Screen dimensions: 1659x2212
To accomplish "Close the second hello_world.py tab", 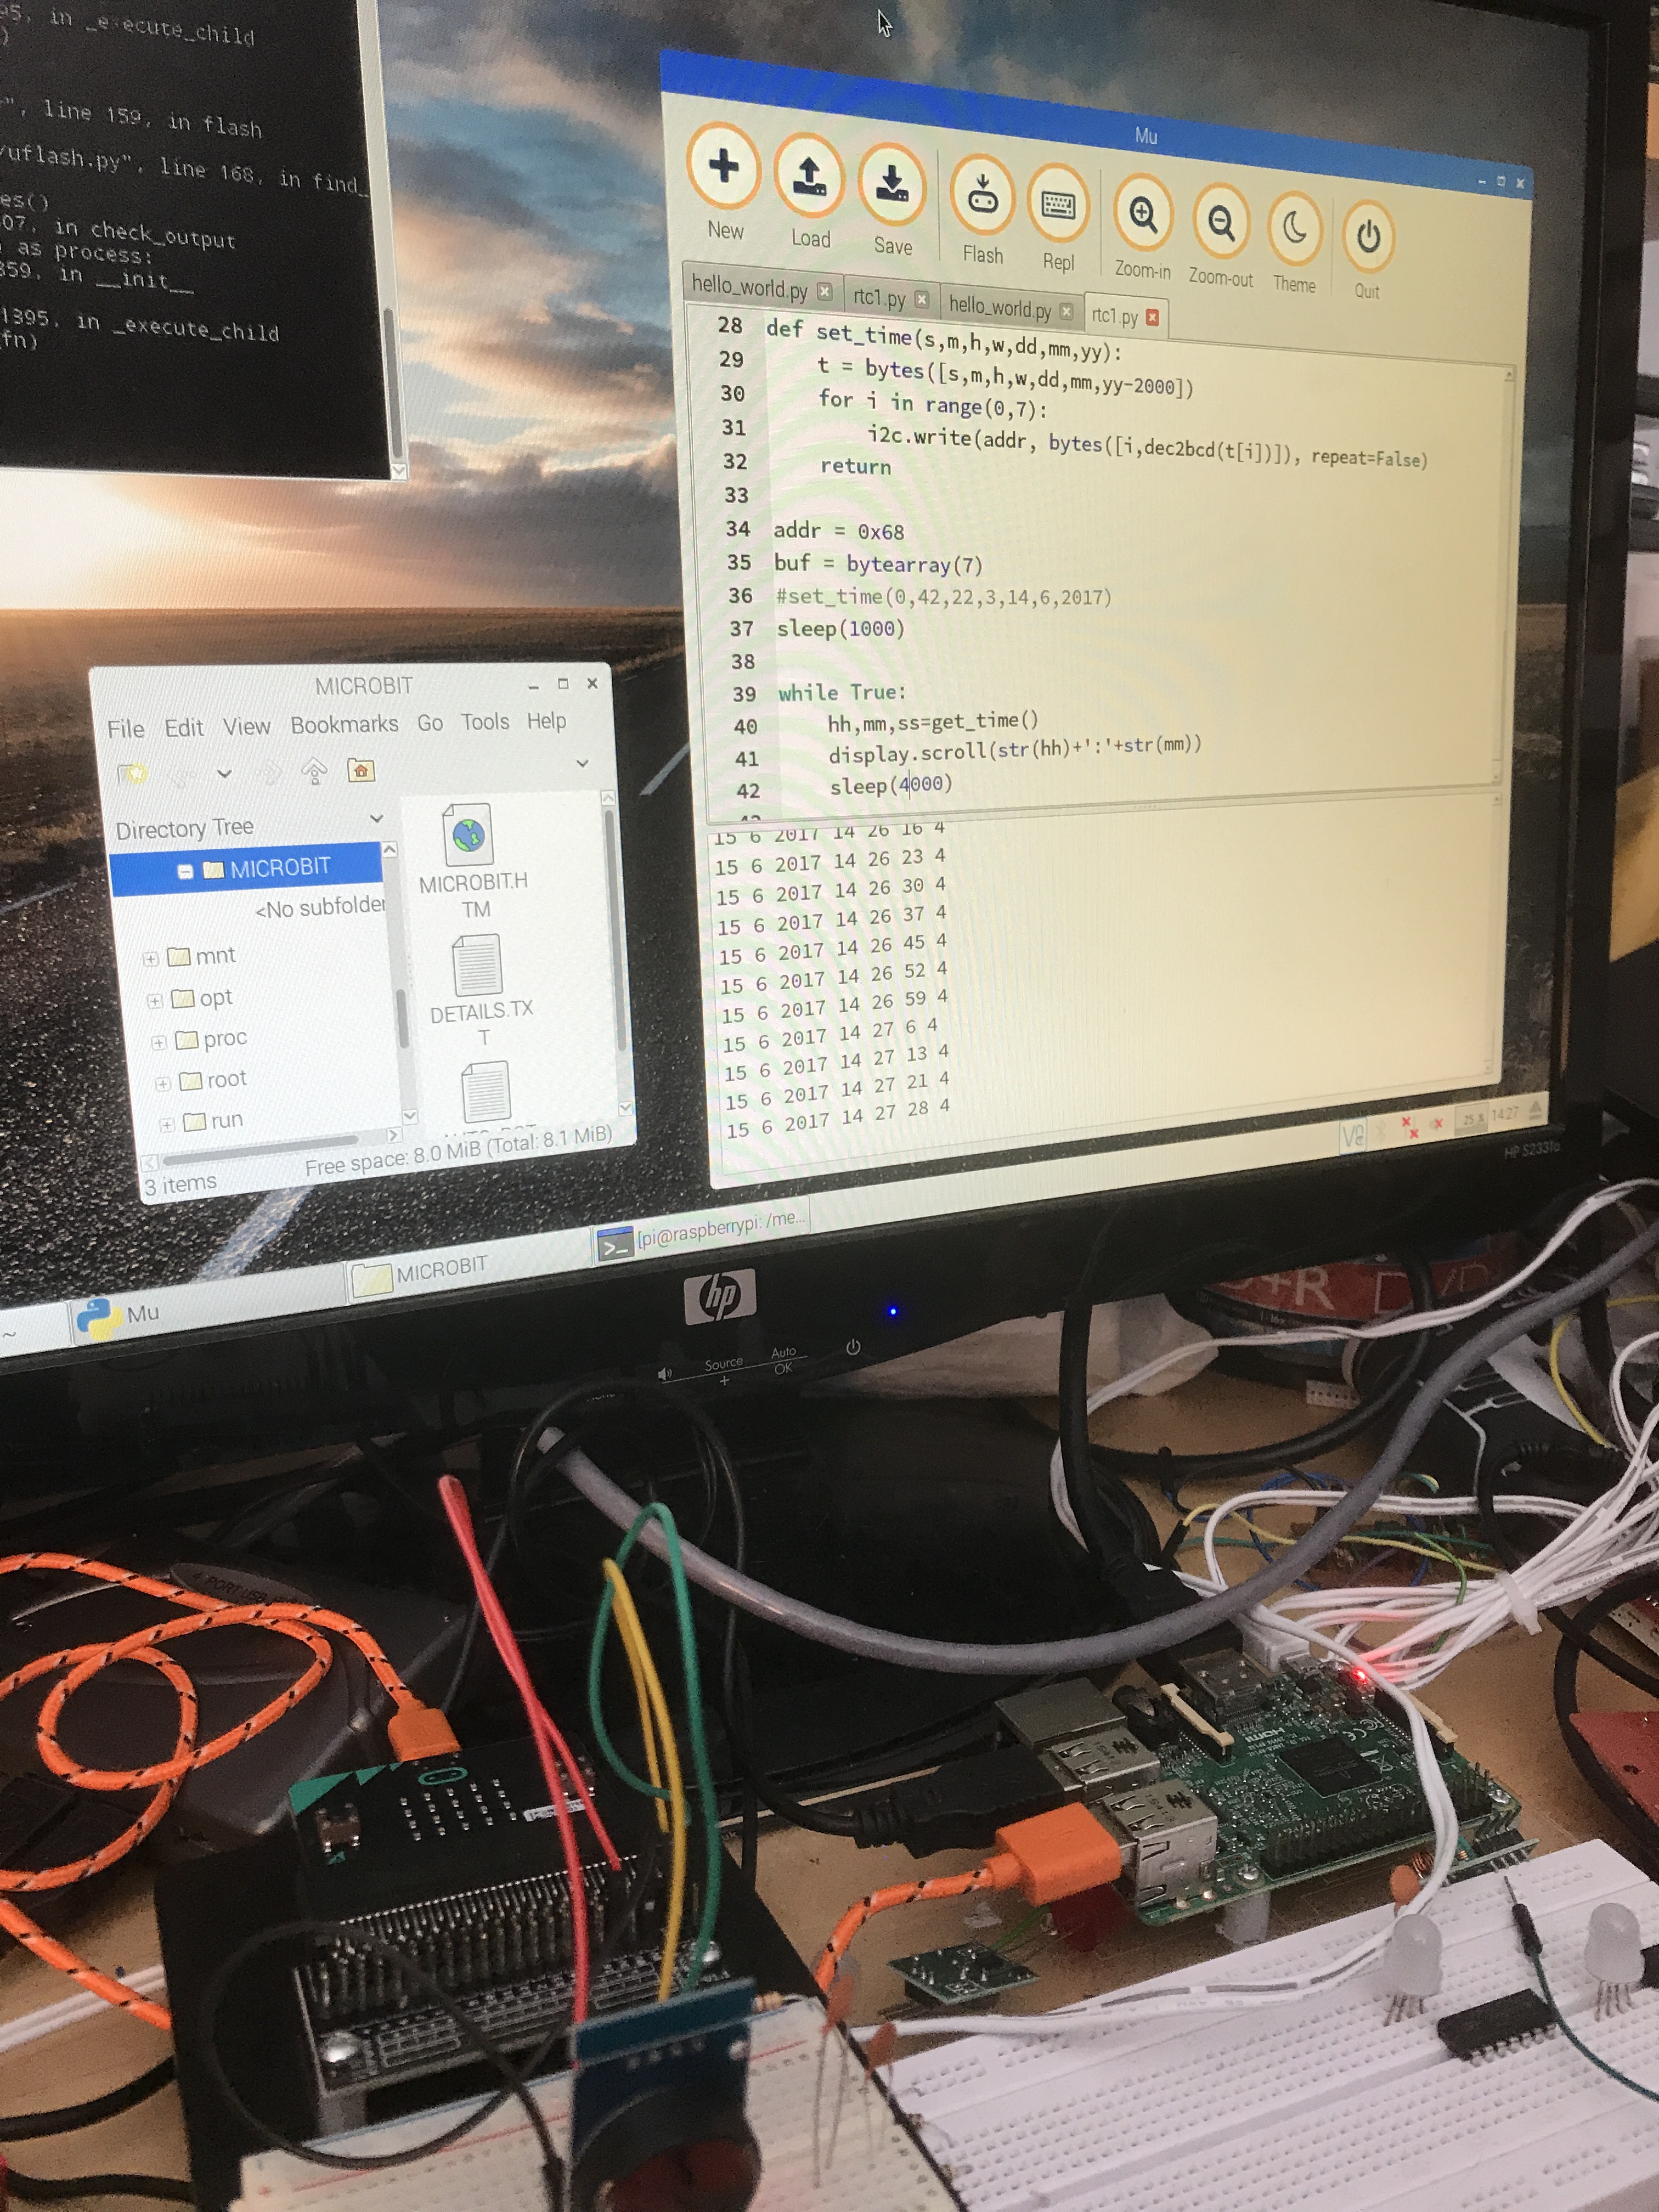I will pyautogui.click(x=1066, y=312).
